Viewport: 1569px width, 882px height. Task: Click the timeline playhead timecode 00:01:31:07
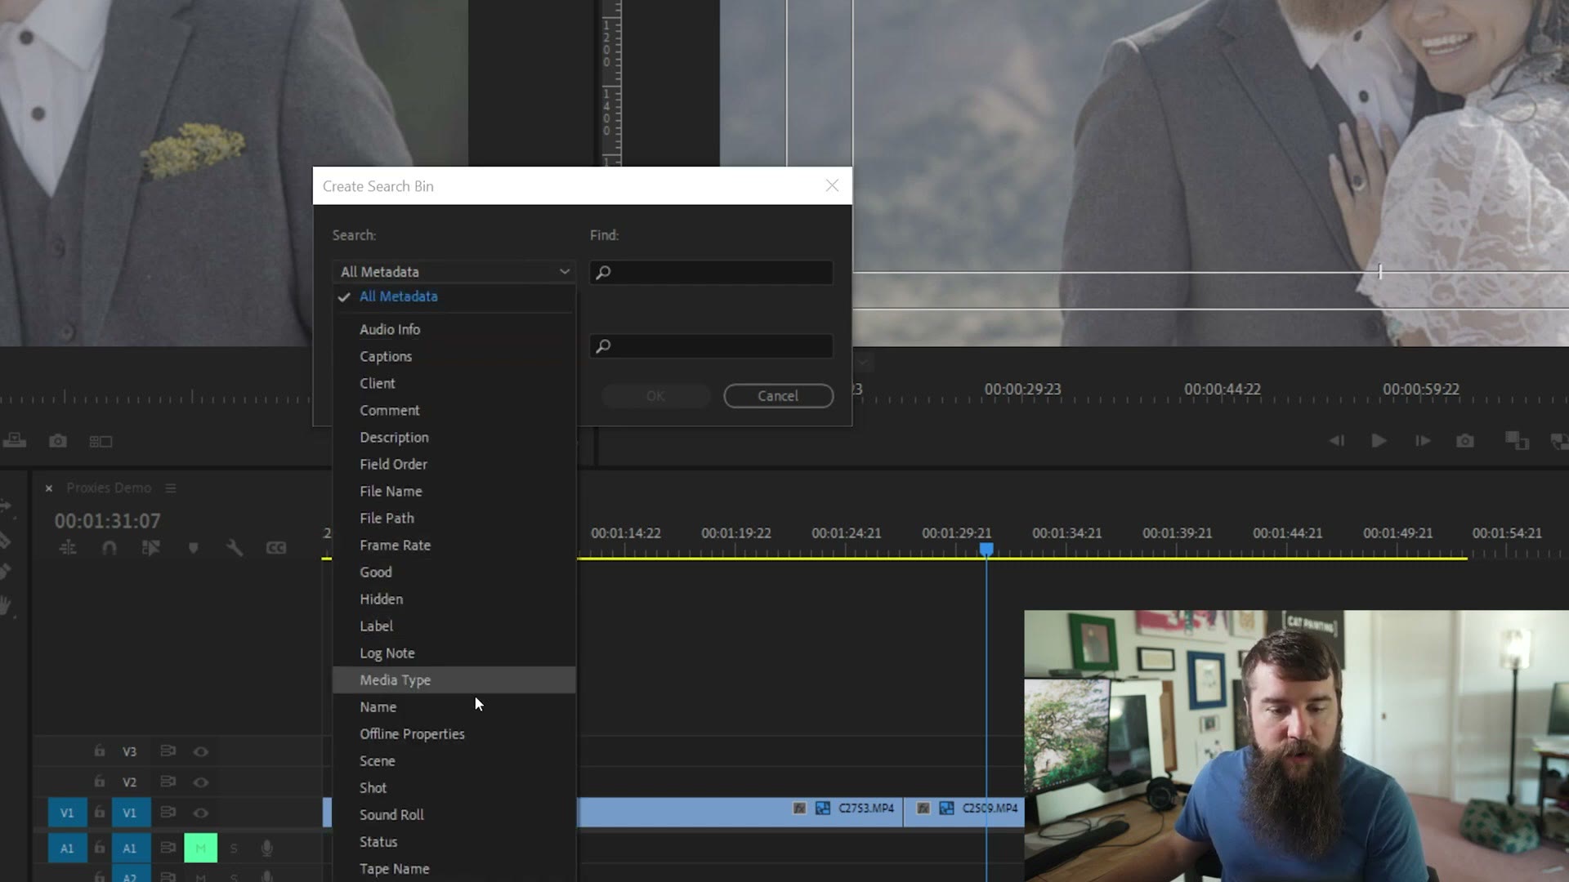[108, 521]
